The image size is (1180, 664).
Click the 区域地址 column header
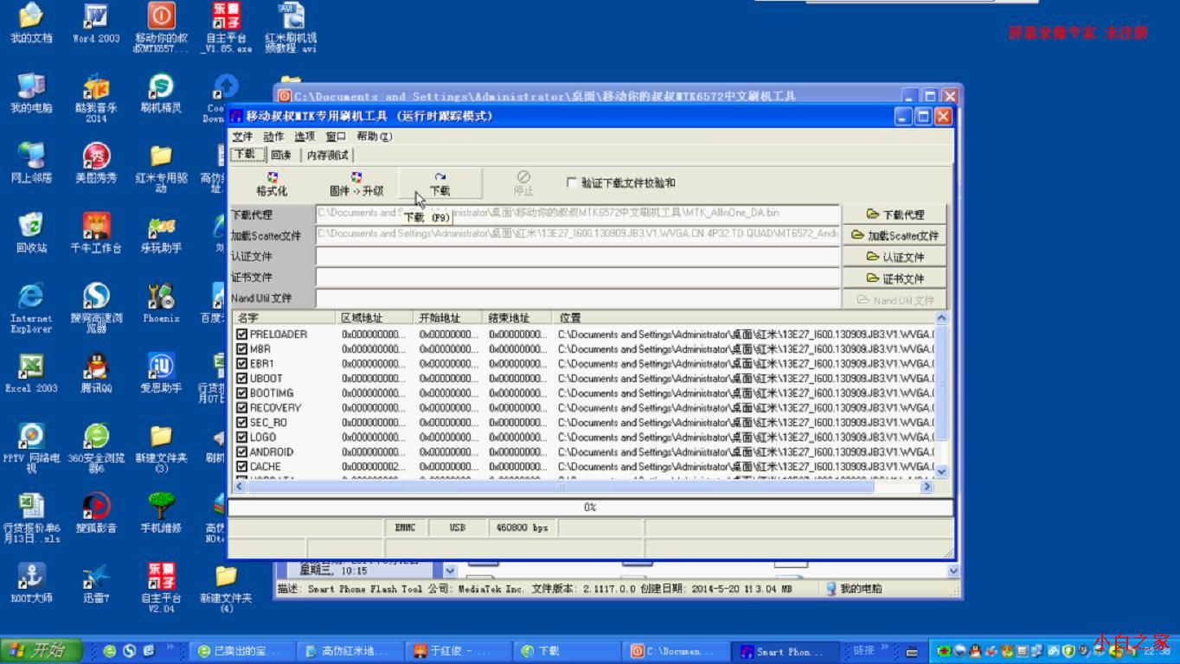point(375,317)
